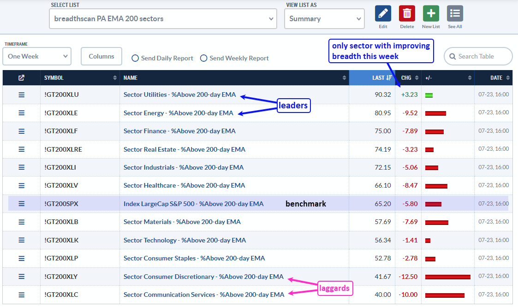This screenshot has width=518, height=307.
Task: Open the One Week timeframe dropdown
Action: click(37, 56)
